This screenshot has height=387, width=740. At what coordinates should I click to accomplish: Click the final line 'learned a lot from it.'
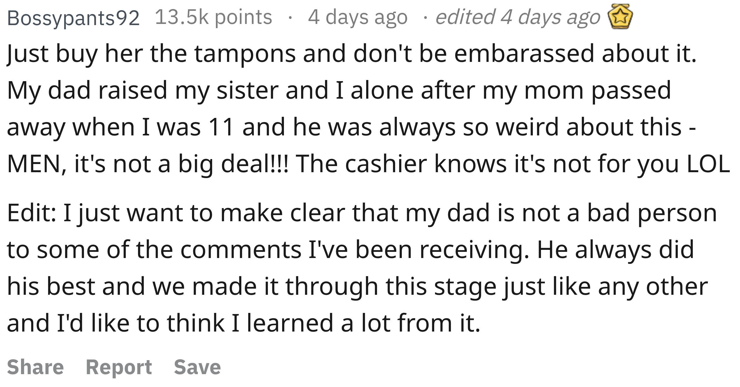[243, 323]
